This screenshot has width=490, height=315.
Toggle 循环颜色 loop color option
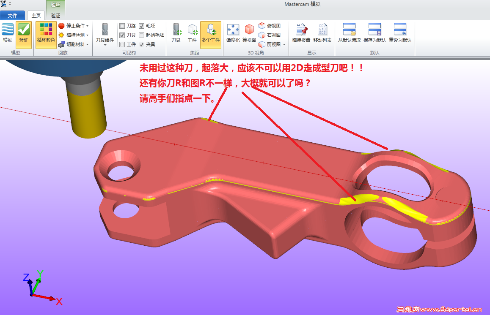coord(46,34)
